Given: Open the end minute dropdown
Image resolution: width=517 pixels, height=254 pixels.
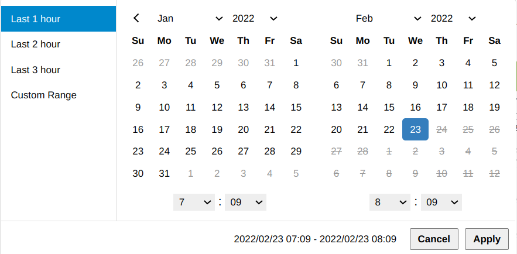Looking at the screenshot, I should click(x=442, y=202).
